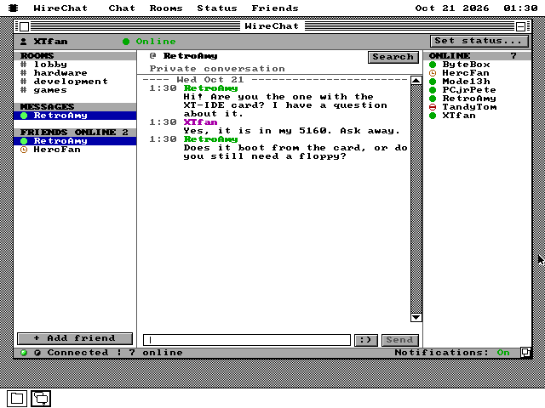Click TandyTom's red do-not-disturb icon
545x408 pixels.
(x=433, y=107)
